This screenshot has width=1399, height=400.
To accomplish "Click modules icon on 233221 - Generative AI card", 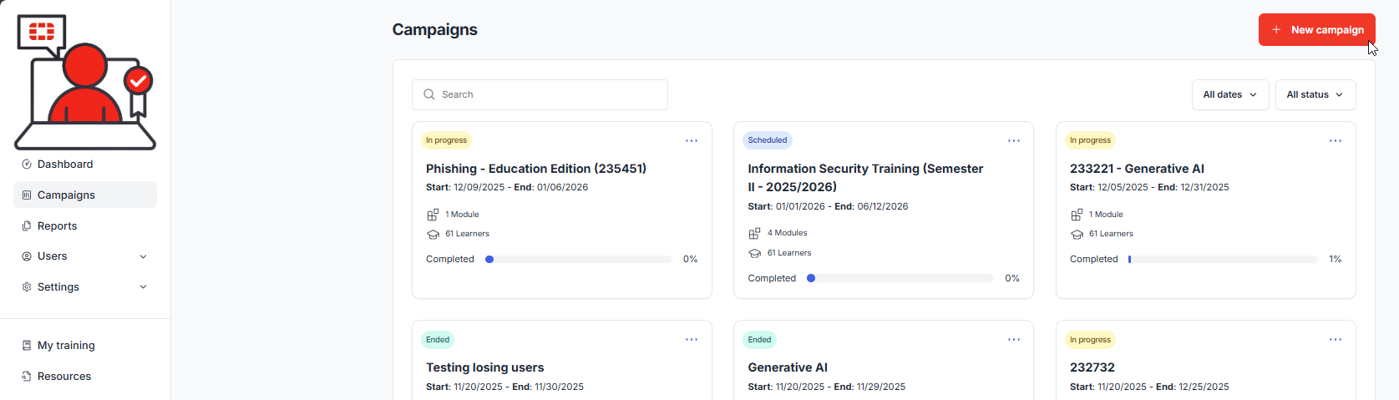I will pos(1077,215).
